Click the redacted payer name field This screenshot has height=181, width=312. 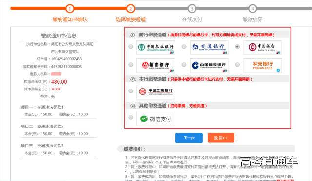(56, 74)
